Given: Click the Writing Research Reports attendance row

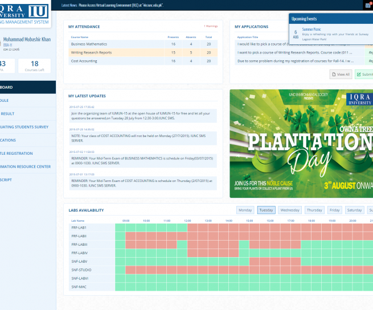Looking at the screenshot, I should (142, 52).
